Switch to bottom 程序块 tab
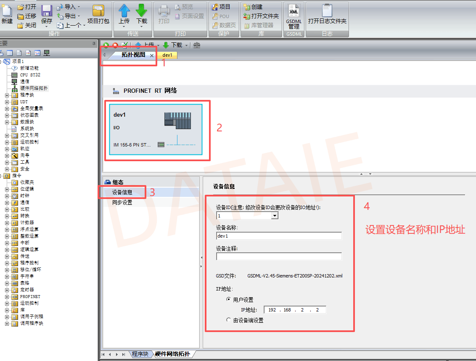This screenshot has width=476, height=361. tap(140, 354)
